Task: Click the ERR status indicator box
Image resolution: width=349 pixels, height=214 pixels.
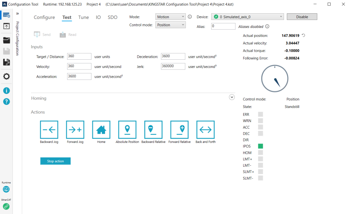Action: pos(260,114)
